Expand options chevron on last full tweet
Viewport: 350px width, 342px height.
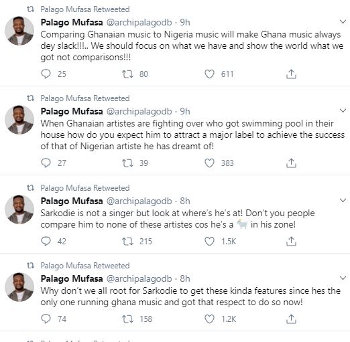343,278
